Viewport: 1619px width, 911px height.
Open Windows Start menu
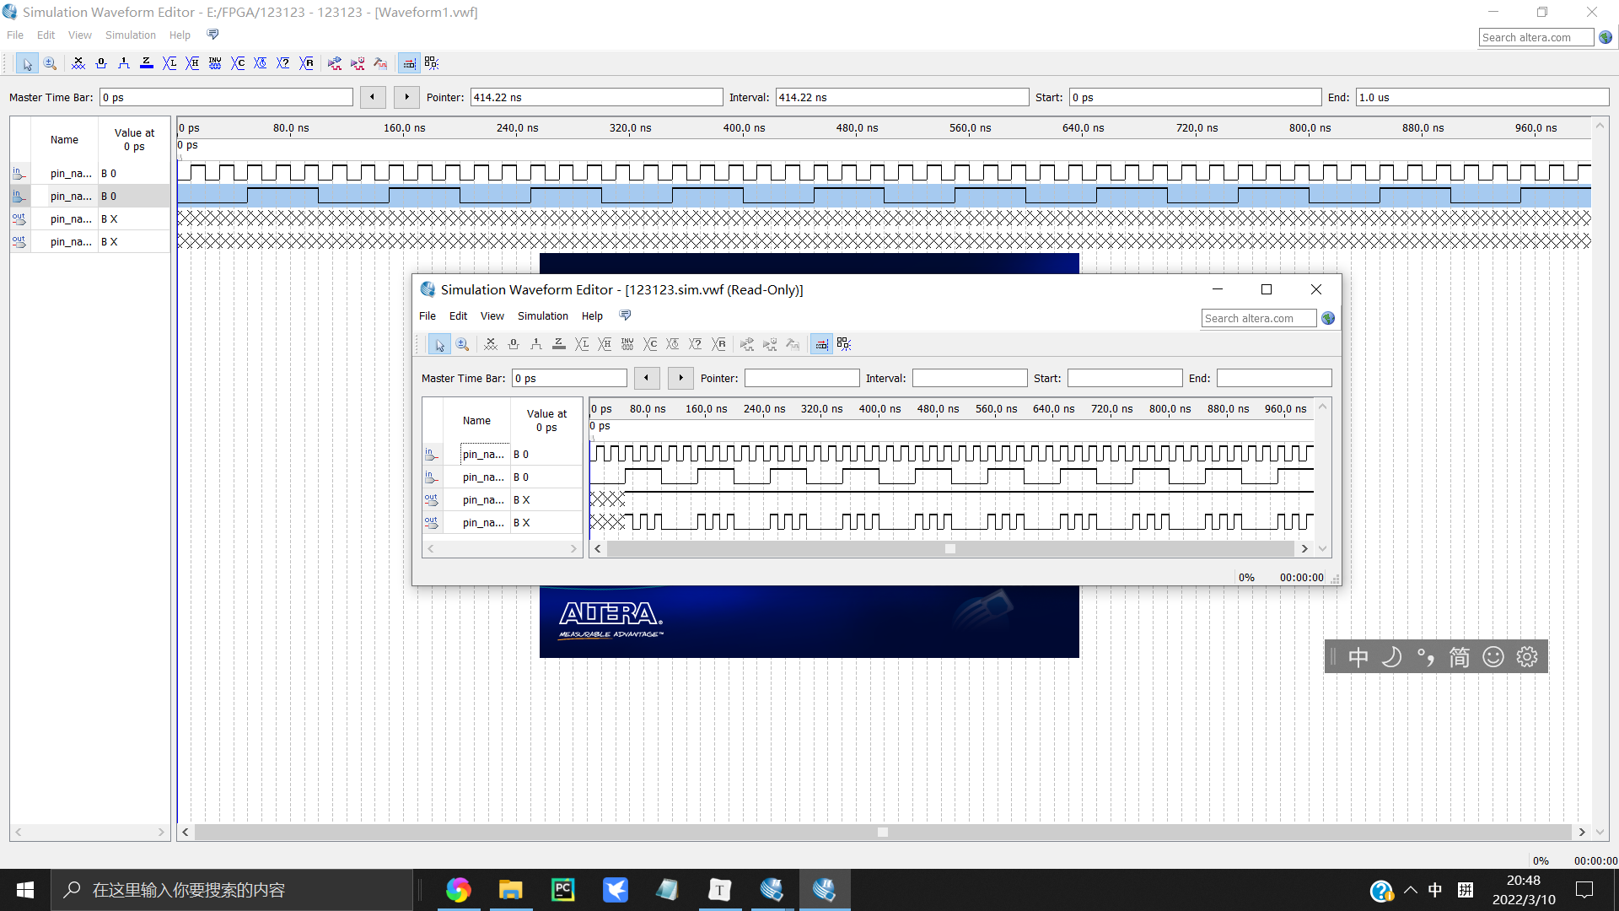[x=25, y=890]
